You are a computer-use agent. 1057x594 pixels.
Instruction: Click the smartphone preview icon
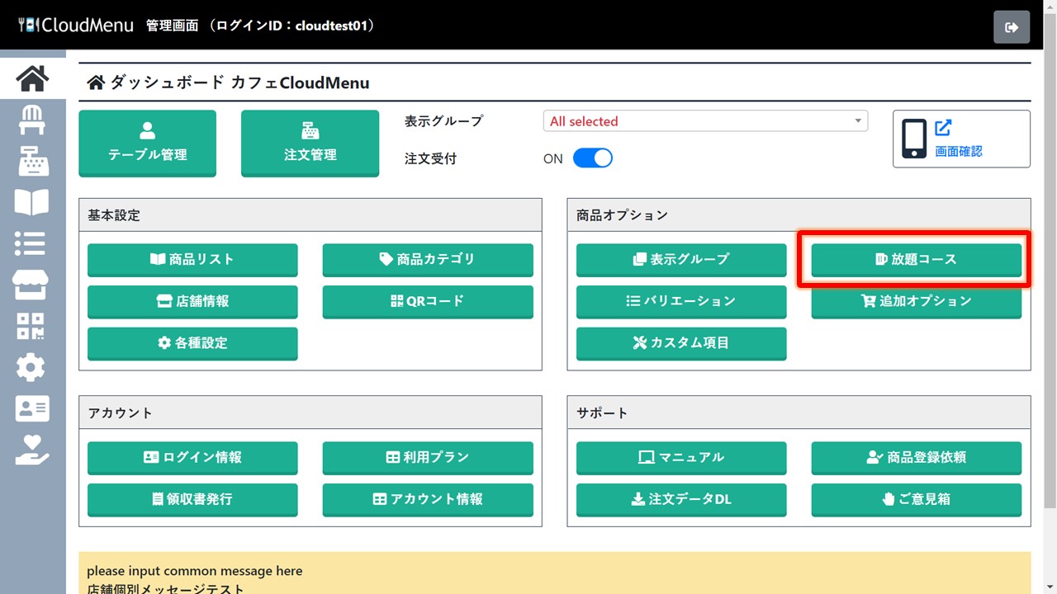point(914,139)
